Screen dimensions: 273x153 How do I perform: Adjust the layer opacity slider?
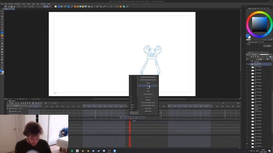point(264,54)
